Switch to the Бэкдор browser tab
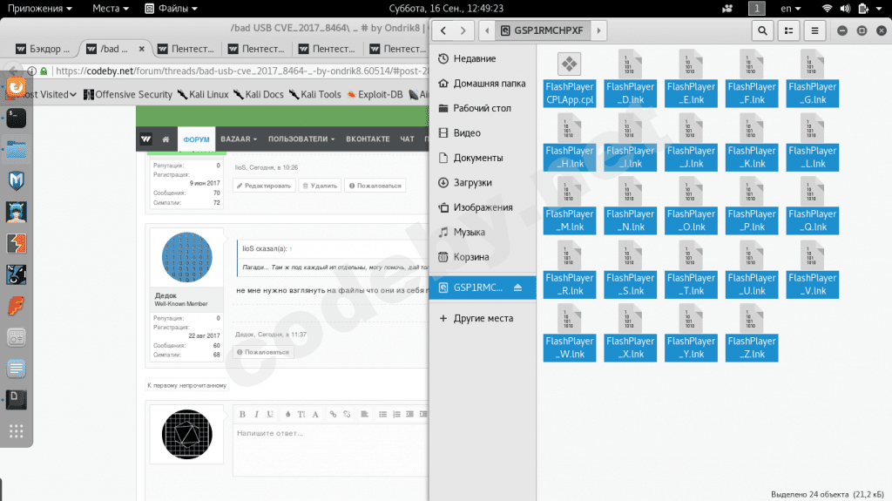 [x=43, y=49]
